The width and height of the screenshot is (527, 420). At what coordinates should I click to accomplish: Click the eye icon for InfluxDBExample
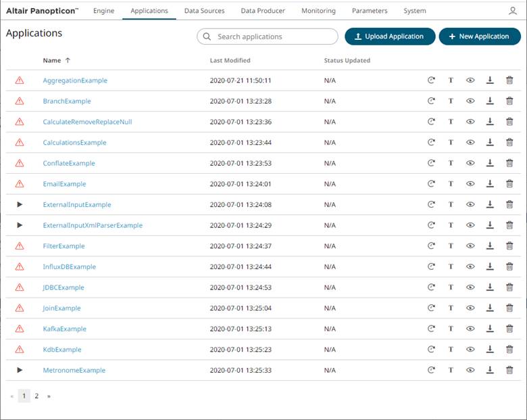[x=470, y=267]
